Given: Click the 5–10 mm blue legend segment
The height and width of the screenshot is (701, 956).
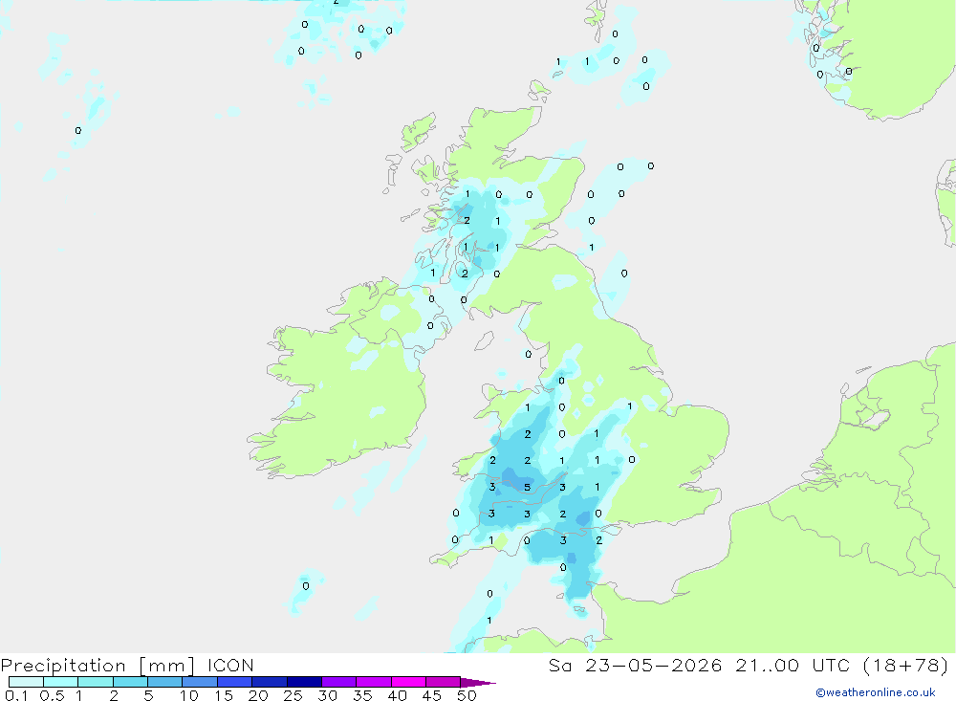Looking at the screenshot, I should click(165, 682).
